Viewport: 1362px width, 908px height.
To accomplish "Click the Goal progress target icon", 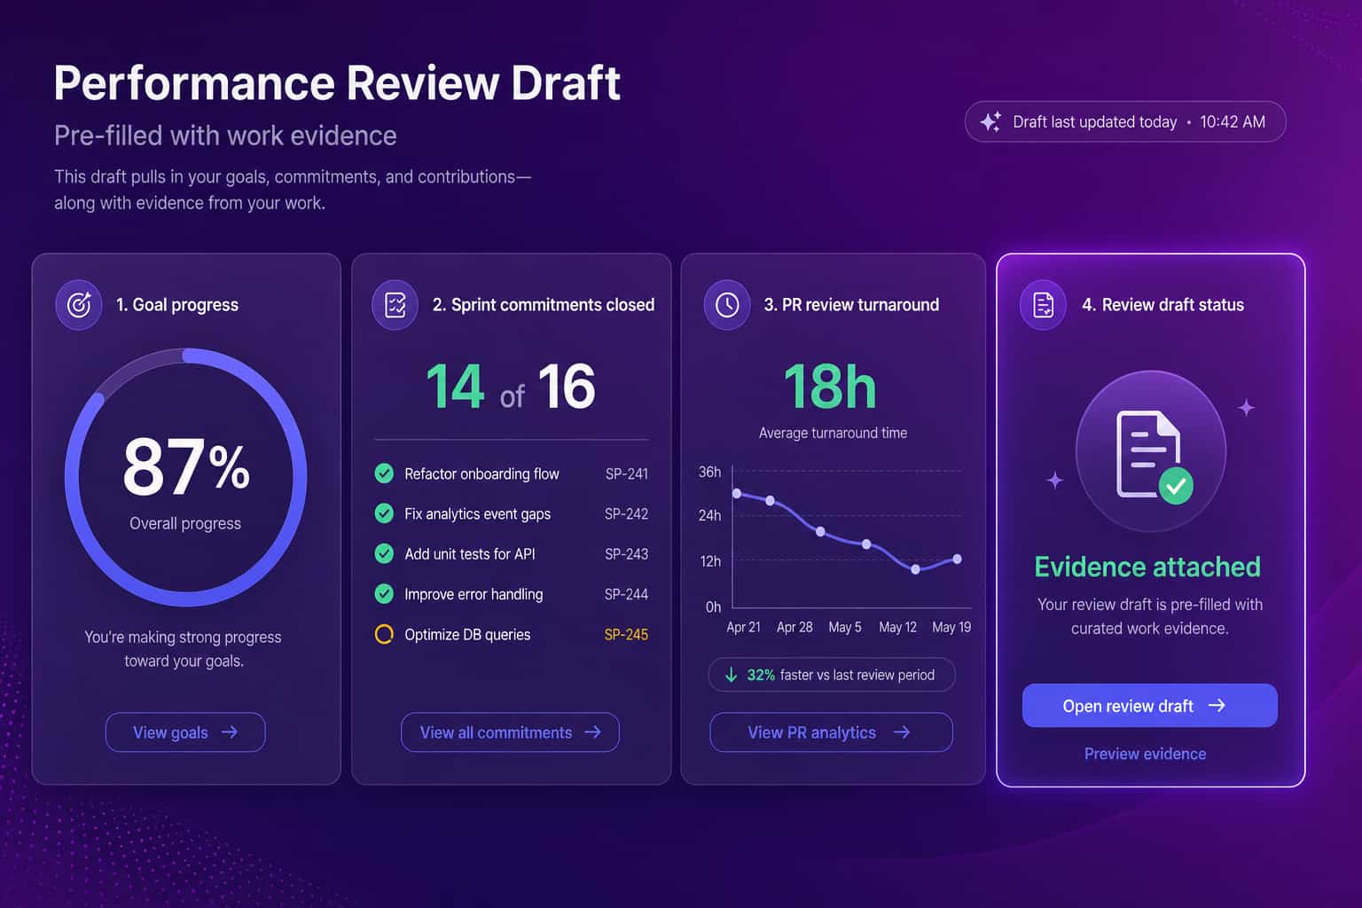I will tap(79, 305).
